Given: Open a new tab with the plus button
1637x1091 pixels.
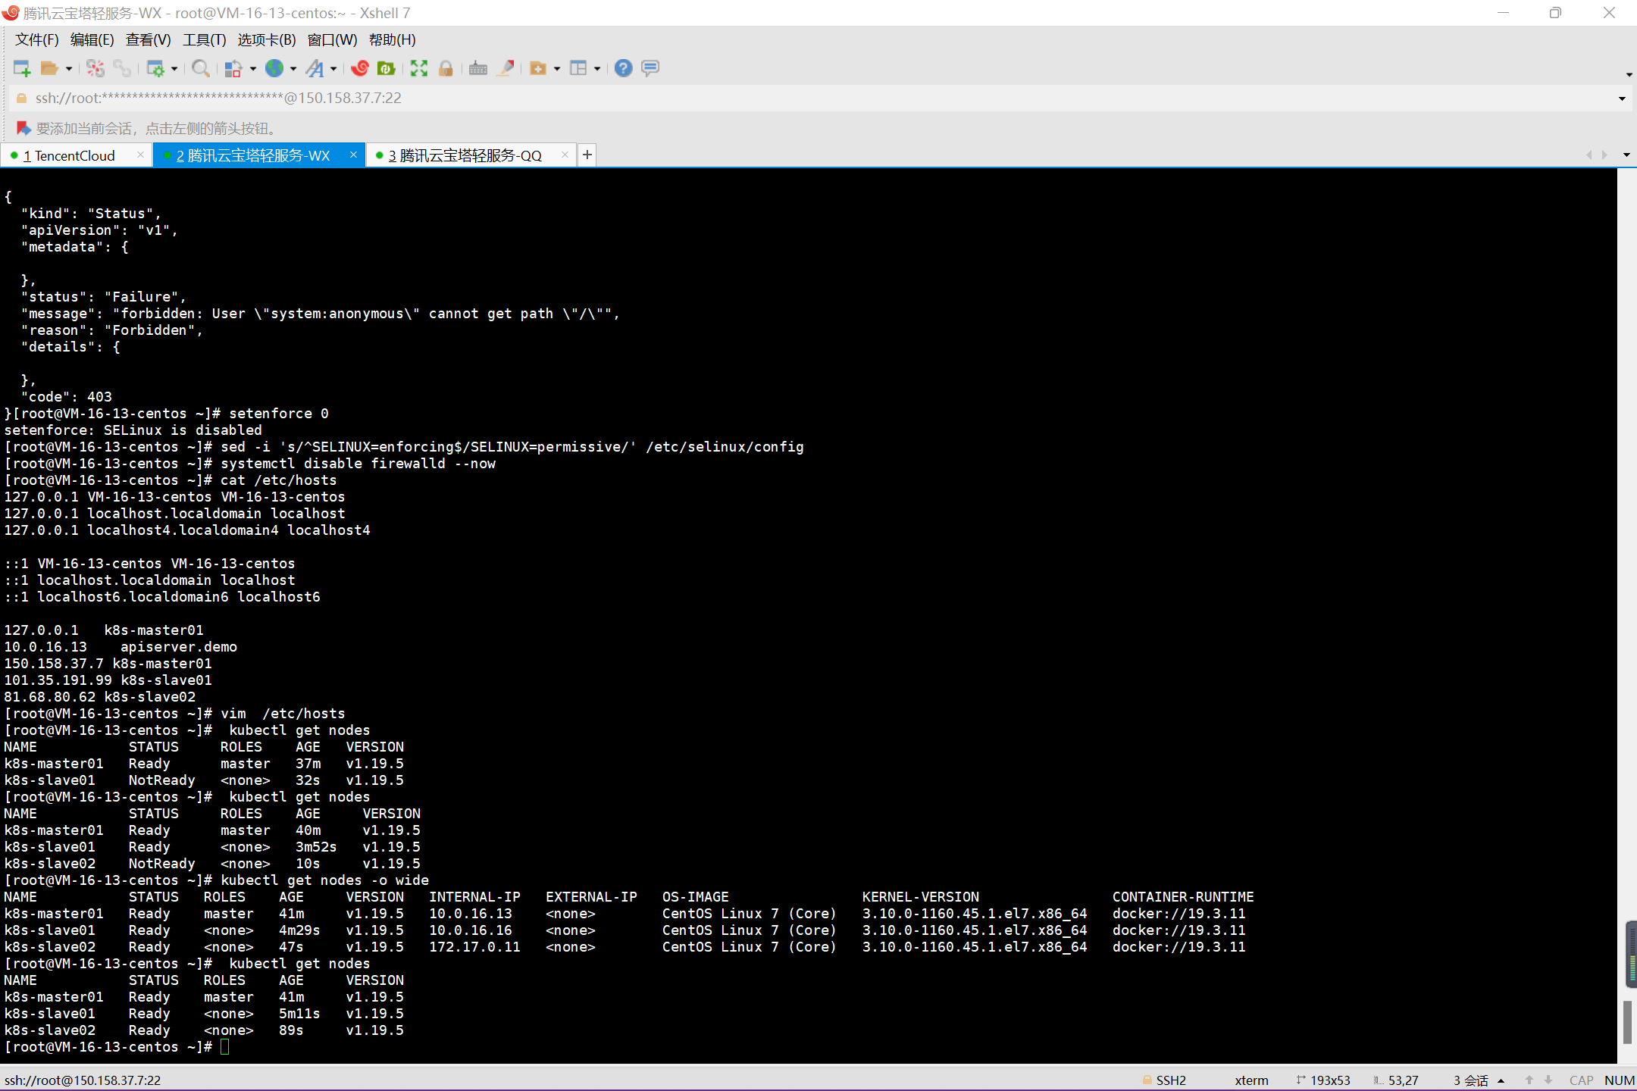Looking at the screenshot, I should (587, 155).
